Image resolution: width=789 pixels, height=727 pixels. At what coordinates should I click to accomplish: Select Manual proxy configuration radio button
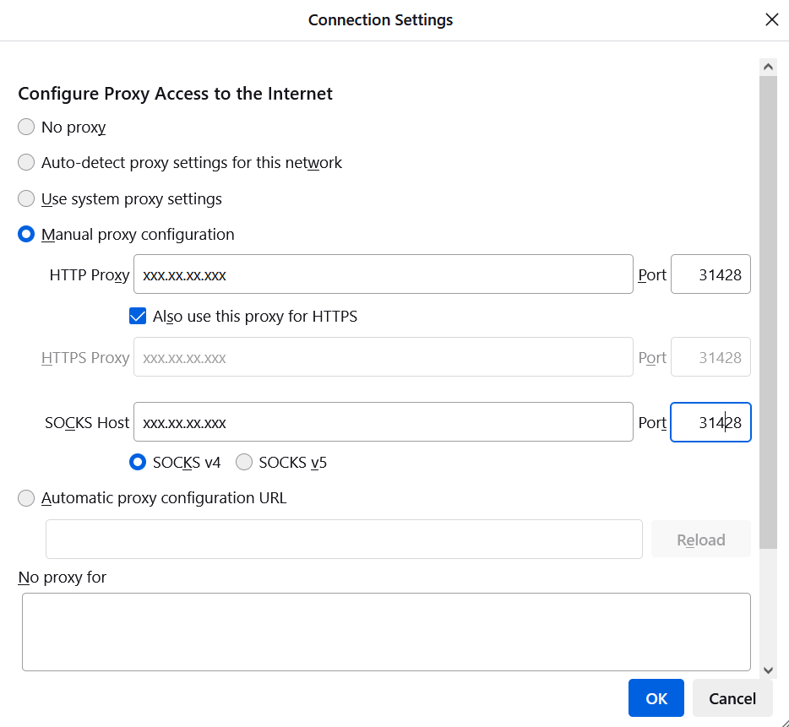[26, 234]
